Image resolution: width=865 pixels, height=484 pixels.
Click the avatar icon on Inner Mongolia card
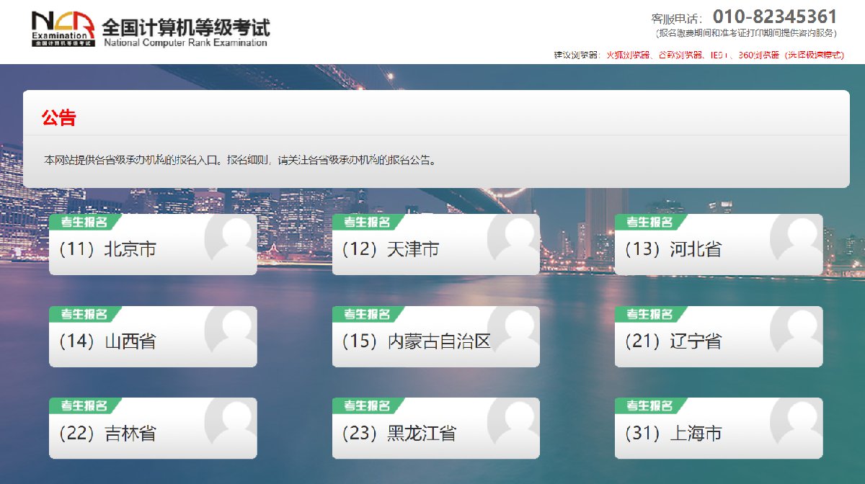(x=513, y=331)
